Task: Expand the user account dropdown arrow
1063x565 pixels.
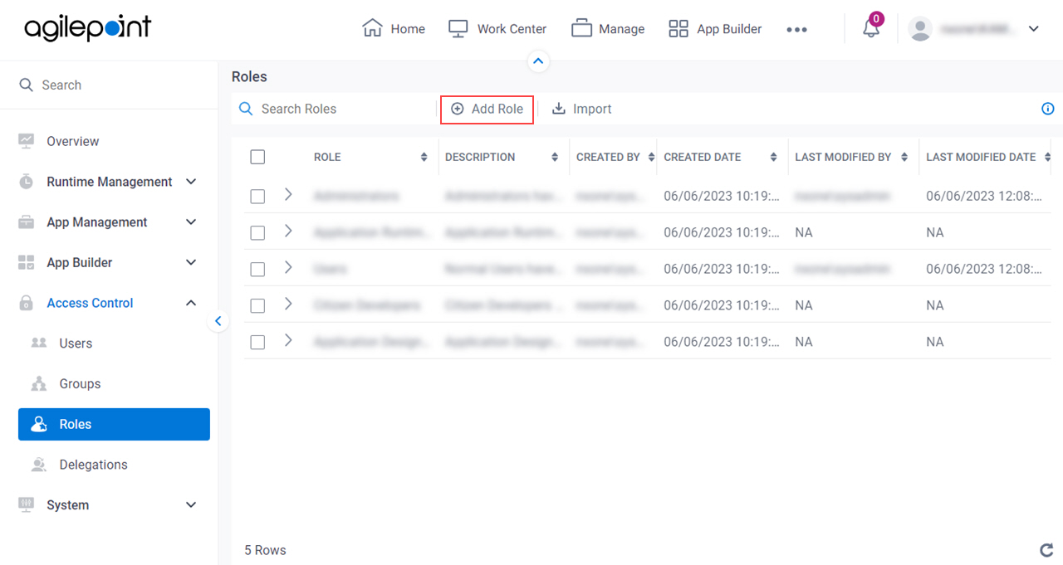Action: click(x=1033, y=28)
